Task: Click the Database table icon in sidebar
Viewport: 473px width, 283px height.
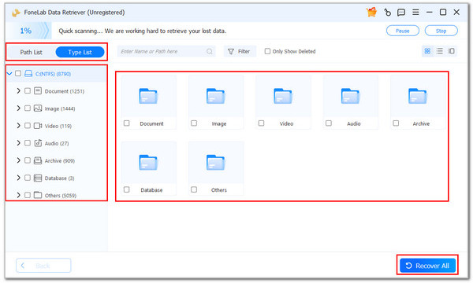Action: coord(38,178)
